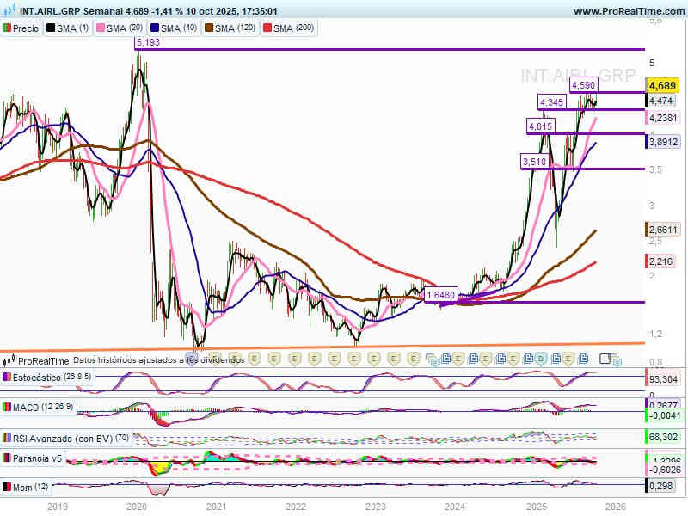The image size is (688, 516).
Task: Click the pink SMA (20) color swatch
Action: [x=99, y=28]
